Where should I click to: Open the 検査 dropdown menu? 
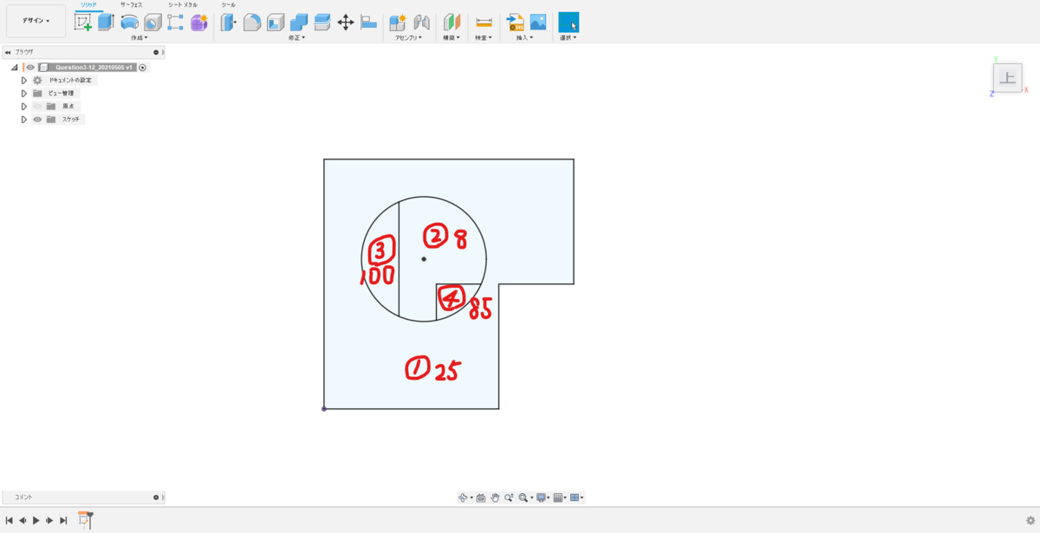[483, 38]
